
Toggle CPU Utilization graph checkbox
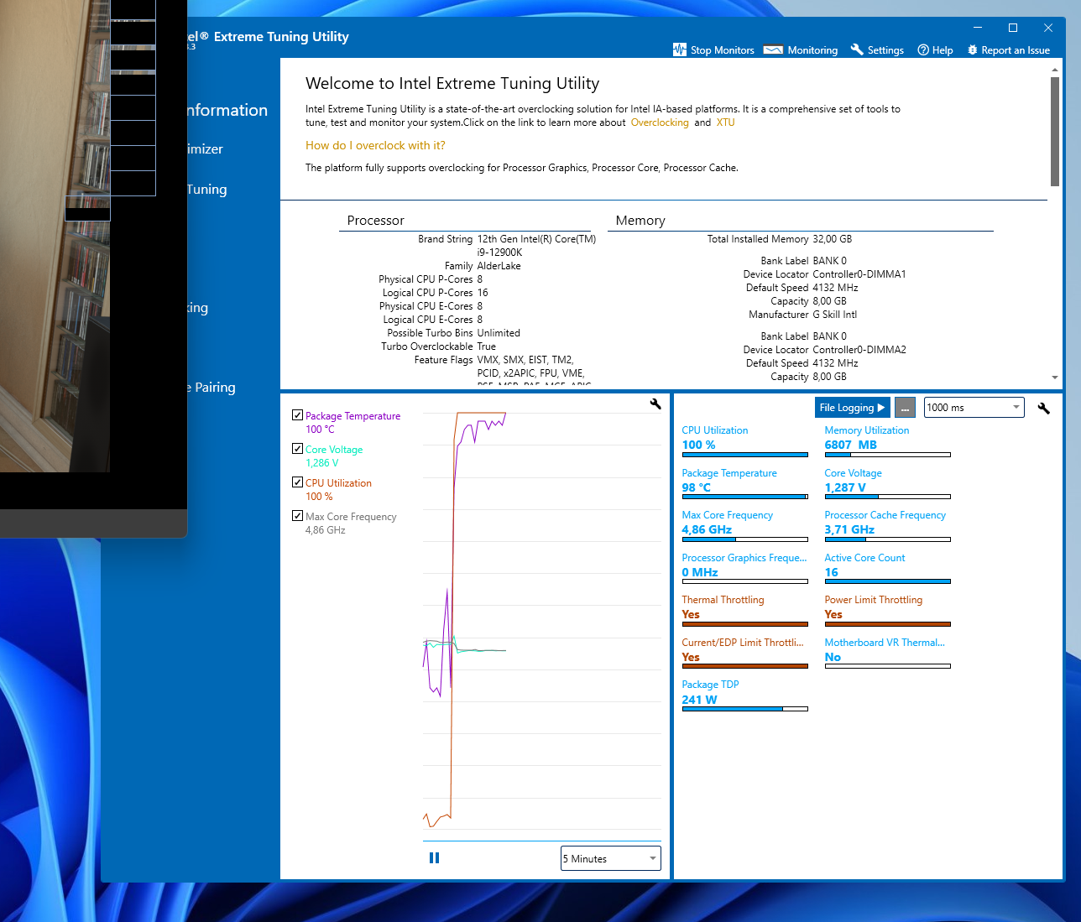point(297,482)
